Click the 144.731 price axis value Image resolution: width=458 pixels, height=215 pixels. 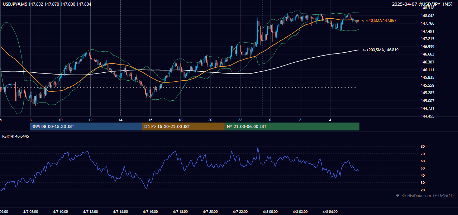click(x=428, y=108)
